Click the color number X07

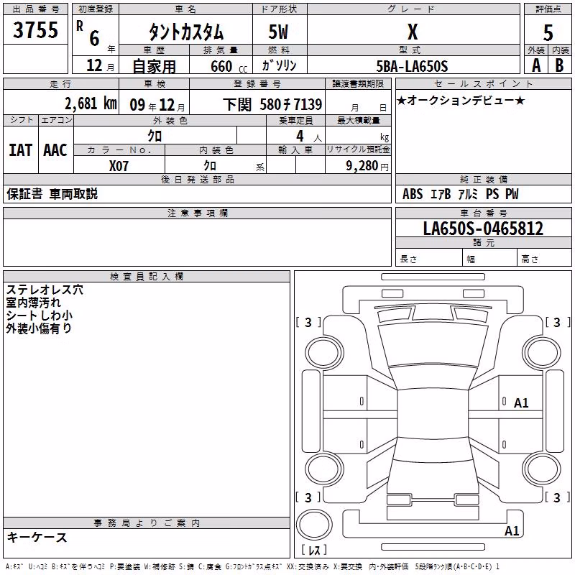119,166
